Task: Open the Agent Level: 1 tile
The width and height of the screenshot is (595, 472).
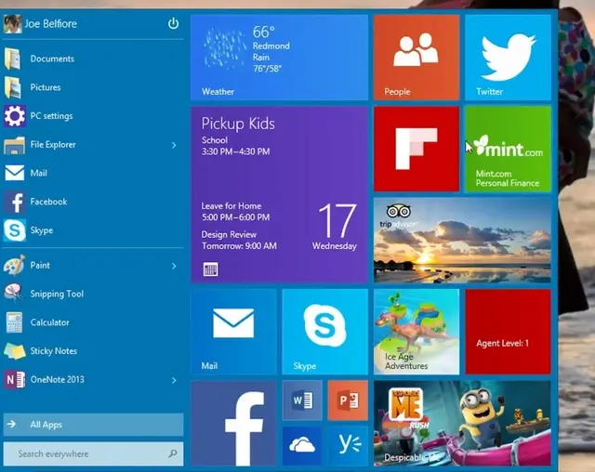Action: click(508, 332)
